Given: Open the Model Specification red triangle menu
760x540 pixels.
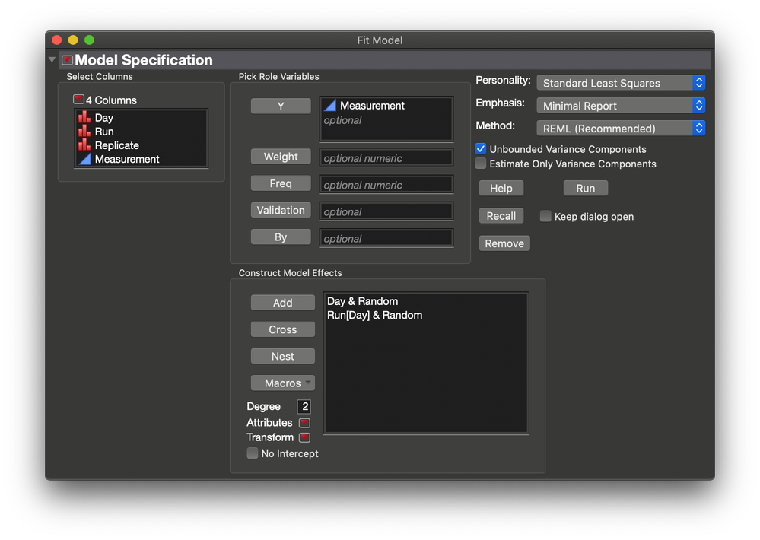Looking at the screenshot, I should (68, 60).
